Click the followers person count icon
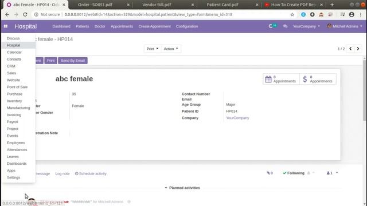The height and width of the screenshot is (206, 367). (x=330, y=173)
